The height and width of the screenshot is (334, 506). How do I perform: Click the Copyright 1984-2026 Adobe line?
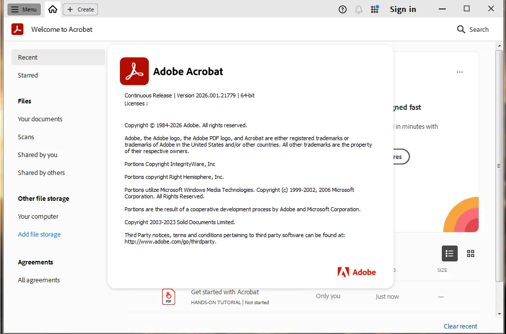pos(186,125)
